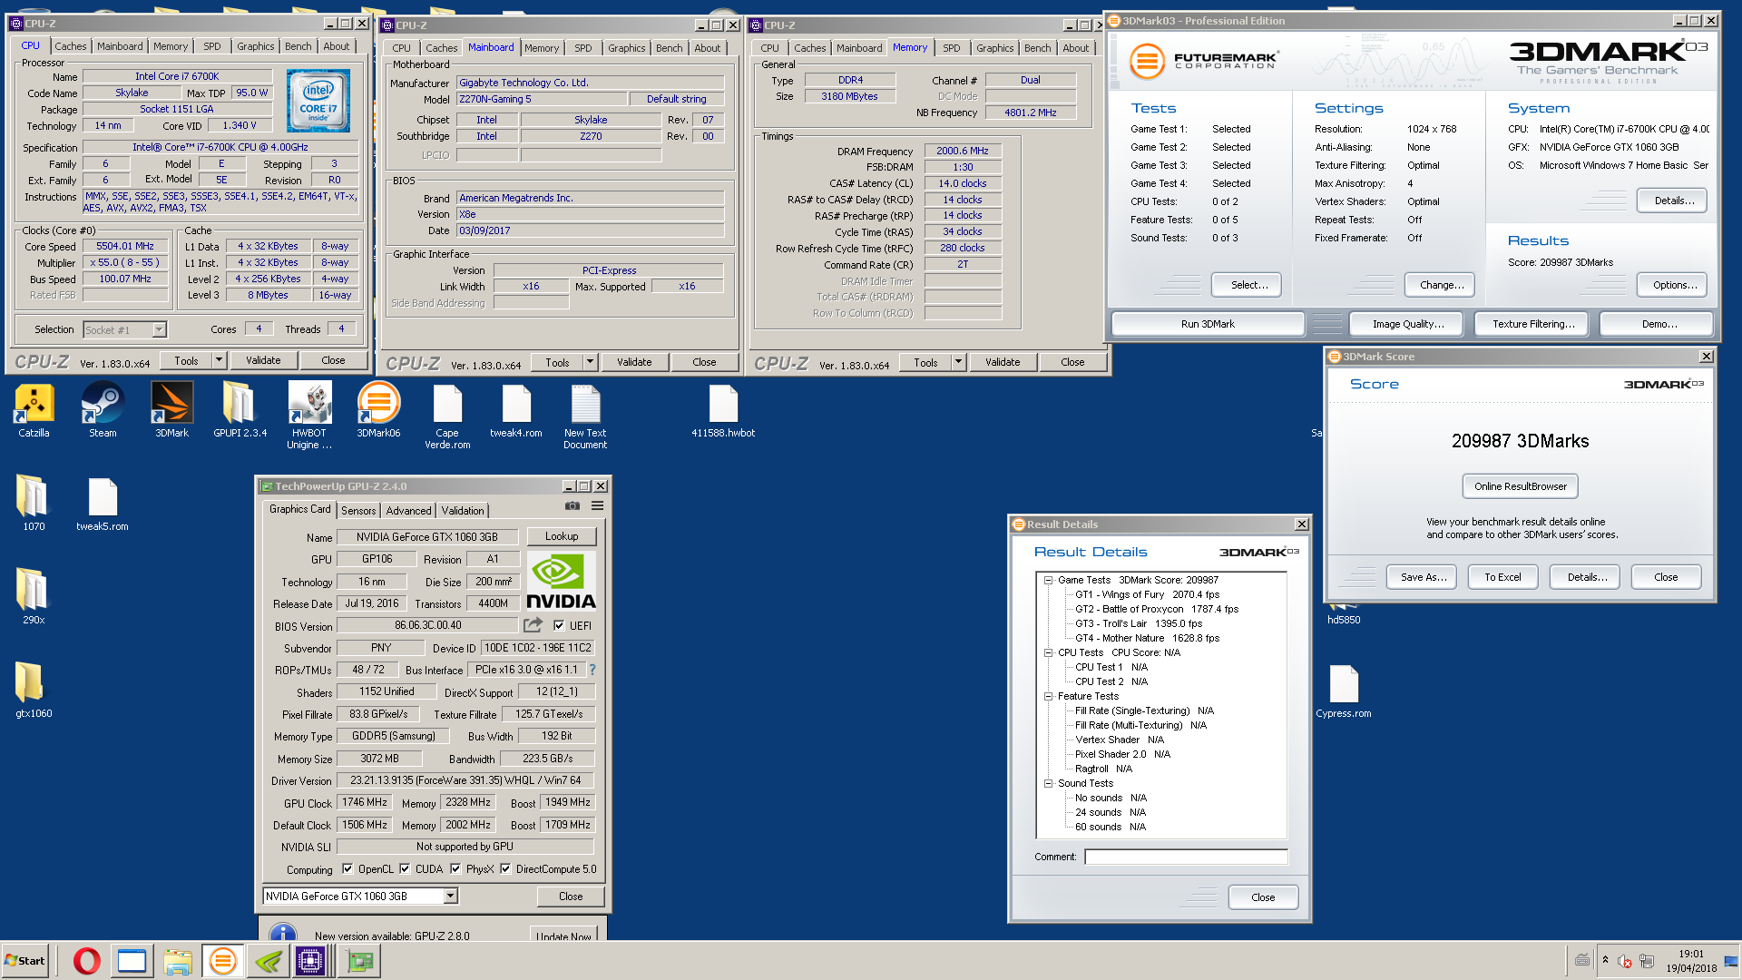1742x980 pixels.
Task: Collapse the CPU Tests tree node
Action: [x=1048, y=652]
